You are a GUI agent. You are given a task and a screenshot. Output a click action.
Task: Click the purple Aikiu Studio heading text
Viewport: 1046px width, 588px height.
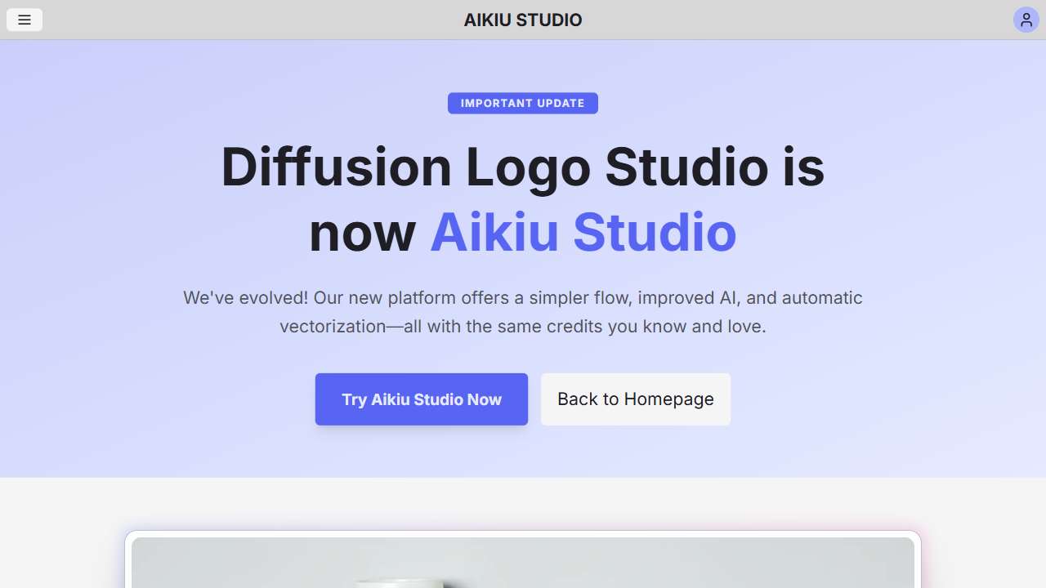(x=583, y=233)
